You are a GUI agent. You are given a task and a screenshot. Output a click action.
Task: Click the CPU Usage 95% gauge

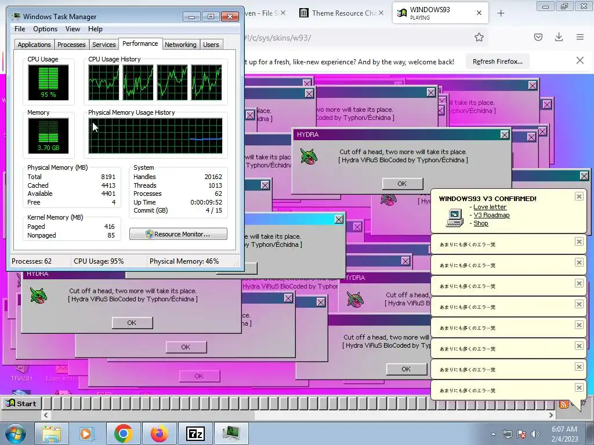(x=48, y=82)
